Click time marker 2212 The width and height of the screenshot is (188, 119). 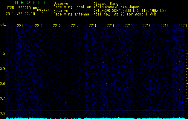click(x=39, y=26)
